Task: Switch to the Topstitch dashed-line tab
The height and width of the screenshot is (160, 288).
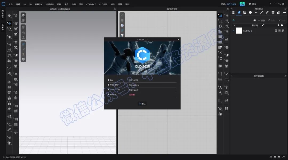Action: (x=262, y=12)
